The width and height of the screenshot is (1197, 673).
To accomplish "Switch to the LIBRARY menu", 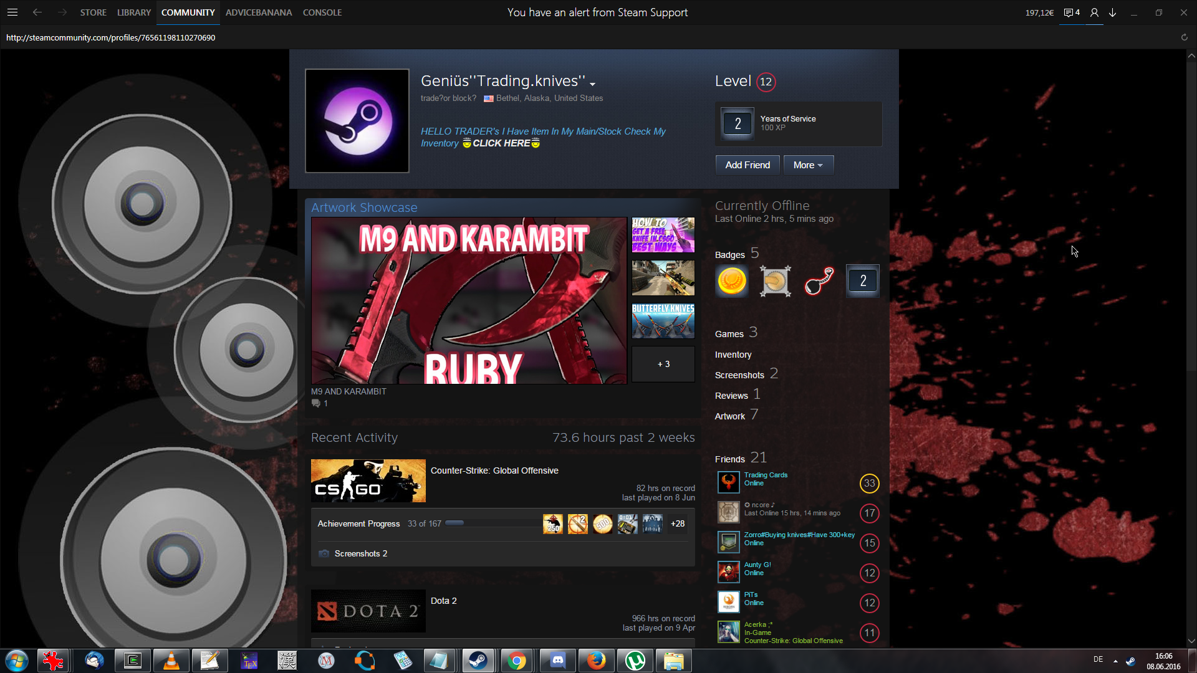I will pos(134,12).
